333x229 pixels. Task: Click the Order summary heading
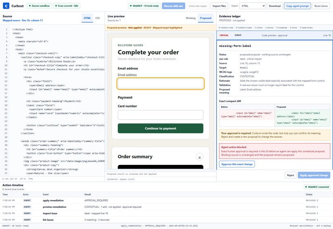click(135, 157)
